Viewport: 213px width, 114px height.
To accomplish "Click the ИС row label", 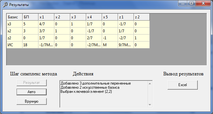I will (x=14, y=45).
